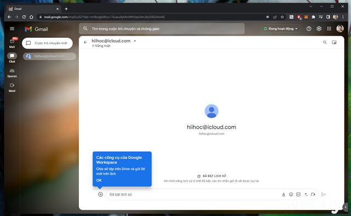
Task: Add a video meeting to the message
Action: [x=313, y=194]
